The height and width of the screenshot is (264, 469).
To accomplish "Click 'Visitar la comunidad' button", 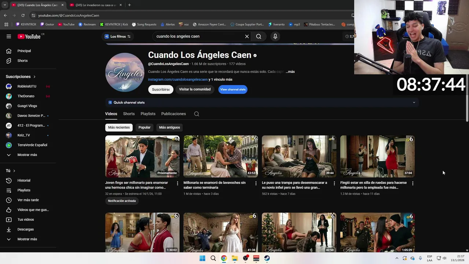I will click(195, 89).
